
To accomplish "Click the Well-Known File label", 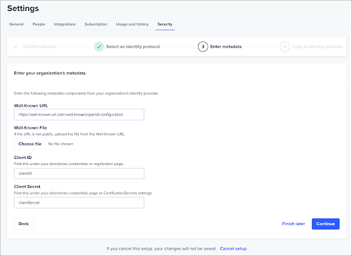I will point(30,128).
